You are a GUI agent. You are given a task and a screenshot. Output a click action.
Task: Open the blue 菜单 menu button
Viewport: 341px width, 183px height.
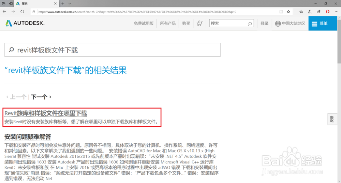(323, 24)
